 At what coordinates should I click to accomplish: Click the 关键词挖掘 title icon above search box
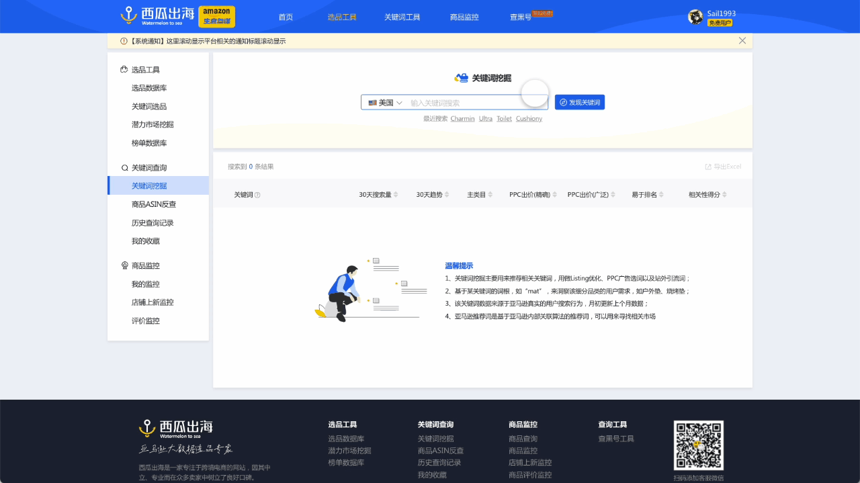pos(462,78)
